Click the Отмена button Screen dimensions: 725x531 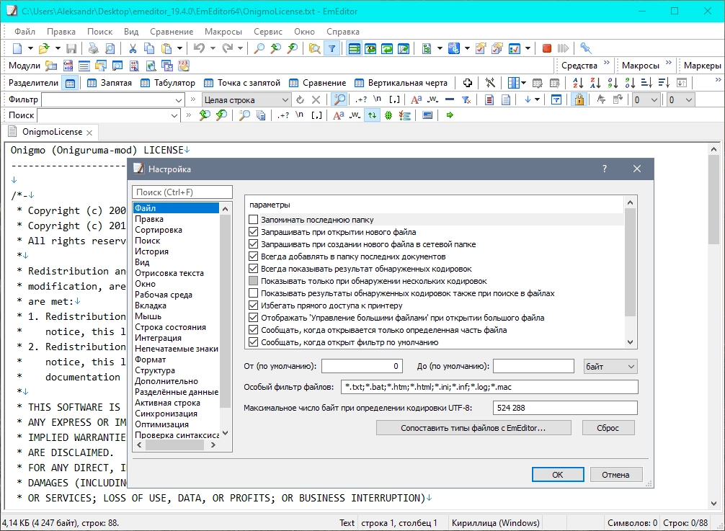tap(615, 475)
